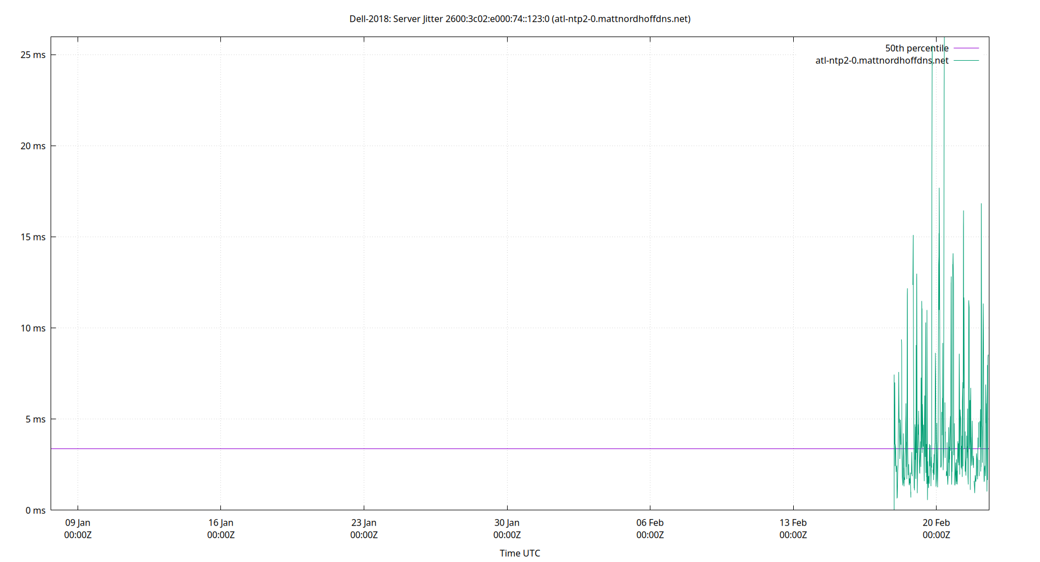Click the 0 ms y-axis label
Image resolution: width=1040 pixels, height=562 pixels.
36,510
